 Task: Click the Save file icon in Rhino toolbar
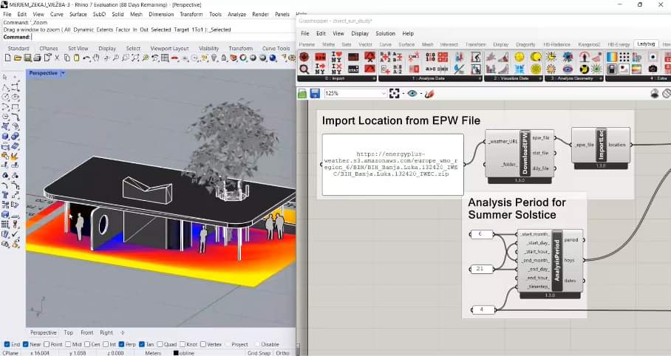point(27,58)
